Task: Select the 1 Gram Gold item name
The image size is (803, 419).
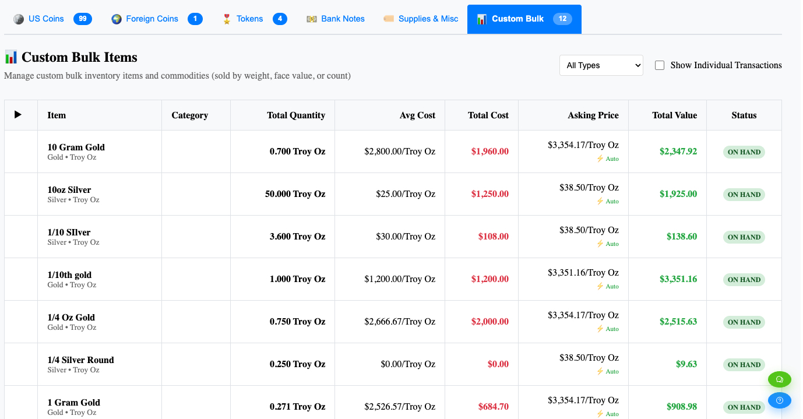Action: pyautogui.click(x=73, y=403)
